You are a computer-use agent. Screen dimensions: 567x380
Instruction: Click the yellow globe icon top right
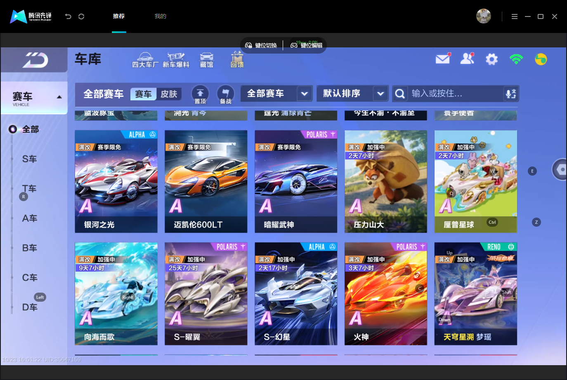pos(541,59)
